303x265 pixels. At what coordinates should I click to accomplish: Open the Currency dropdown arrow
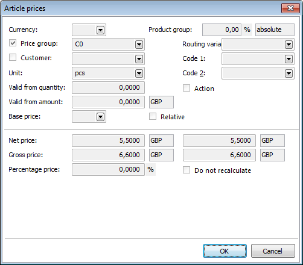click(x=100, y=30)
